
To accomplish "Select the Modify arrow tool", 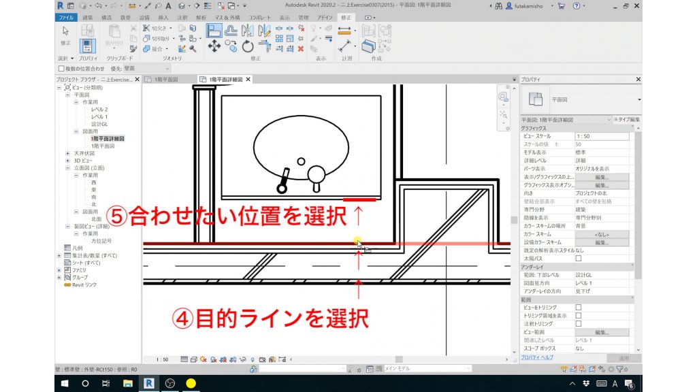I will pyautogui.click(x=65, y=31).
